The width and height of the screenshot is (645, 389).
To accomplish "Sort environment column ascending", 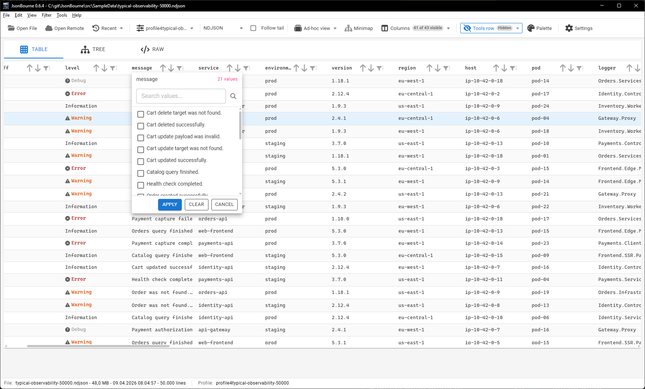I will 296,68.
